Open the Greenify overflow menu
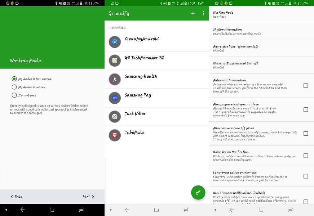This screenshot has height=216, width=314. [x=204, y=13]
